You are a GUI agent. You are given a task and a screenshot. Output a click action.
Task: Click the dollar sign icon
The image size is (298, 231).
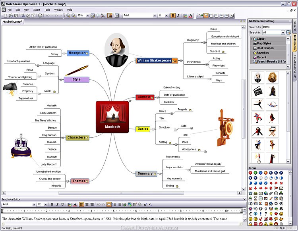[281, 209]
